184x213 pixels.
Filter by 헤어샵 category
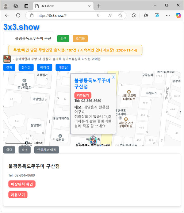44,67
